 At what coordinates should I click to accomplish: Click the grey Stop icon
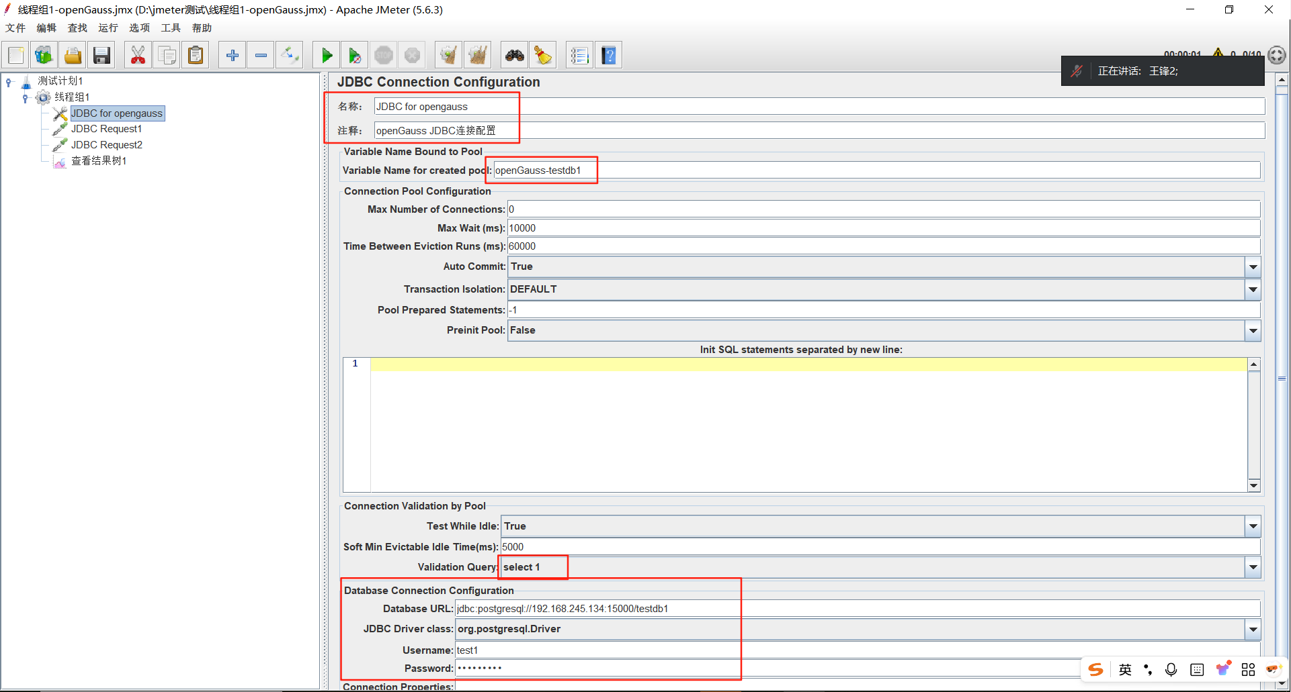pyautogui.click(x=384, y=55)
